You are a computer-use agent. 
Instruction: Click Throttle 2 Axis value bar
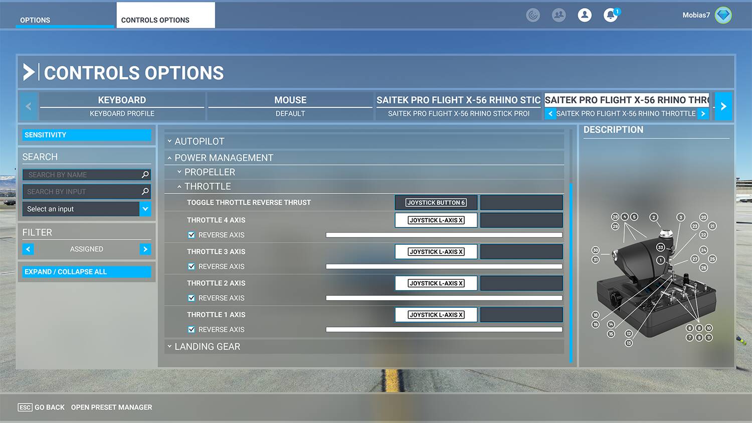click(x=444, y=298)
